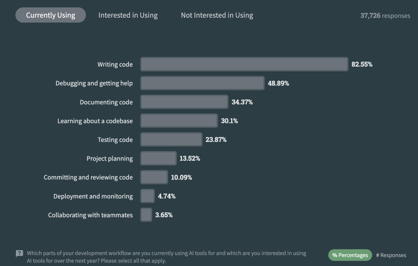Image resolution: width=418 pixels, height=266 pixels.
Task: Click the Writing code label text
Action: 115,65
